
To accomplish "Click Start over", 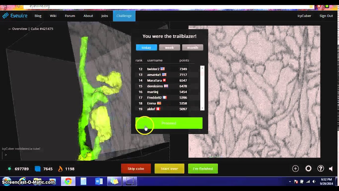I will click(x=169, y=169).
